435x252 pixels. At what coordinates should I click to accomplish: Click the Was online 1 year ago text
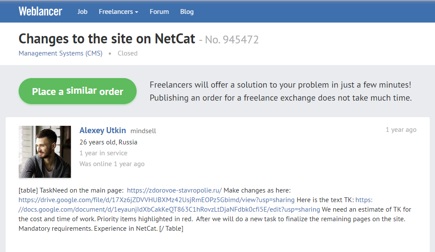point(112,164)
